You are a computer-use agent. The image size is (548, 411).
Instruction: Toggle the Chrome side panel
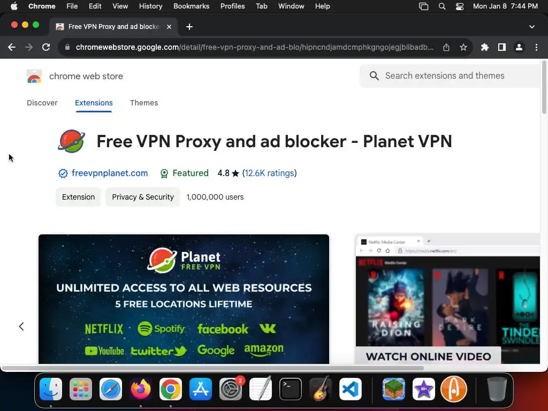pos(502,47)
